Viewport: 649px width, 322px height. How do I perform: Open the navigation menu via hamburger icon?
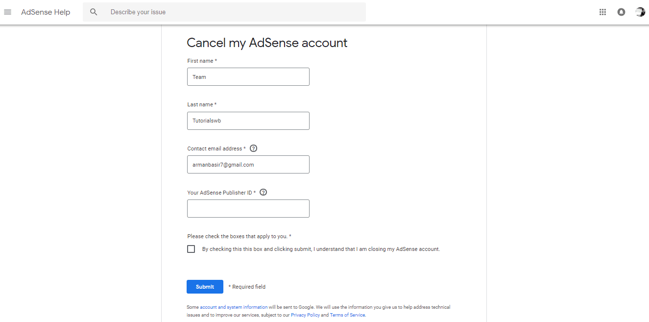(7, 12)
